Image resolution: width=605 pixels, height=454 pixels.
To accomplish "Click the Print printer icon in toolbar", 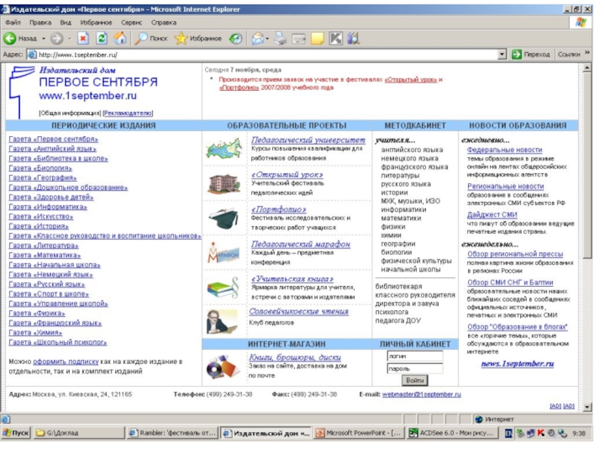I will point(281,39).
